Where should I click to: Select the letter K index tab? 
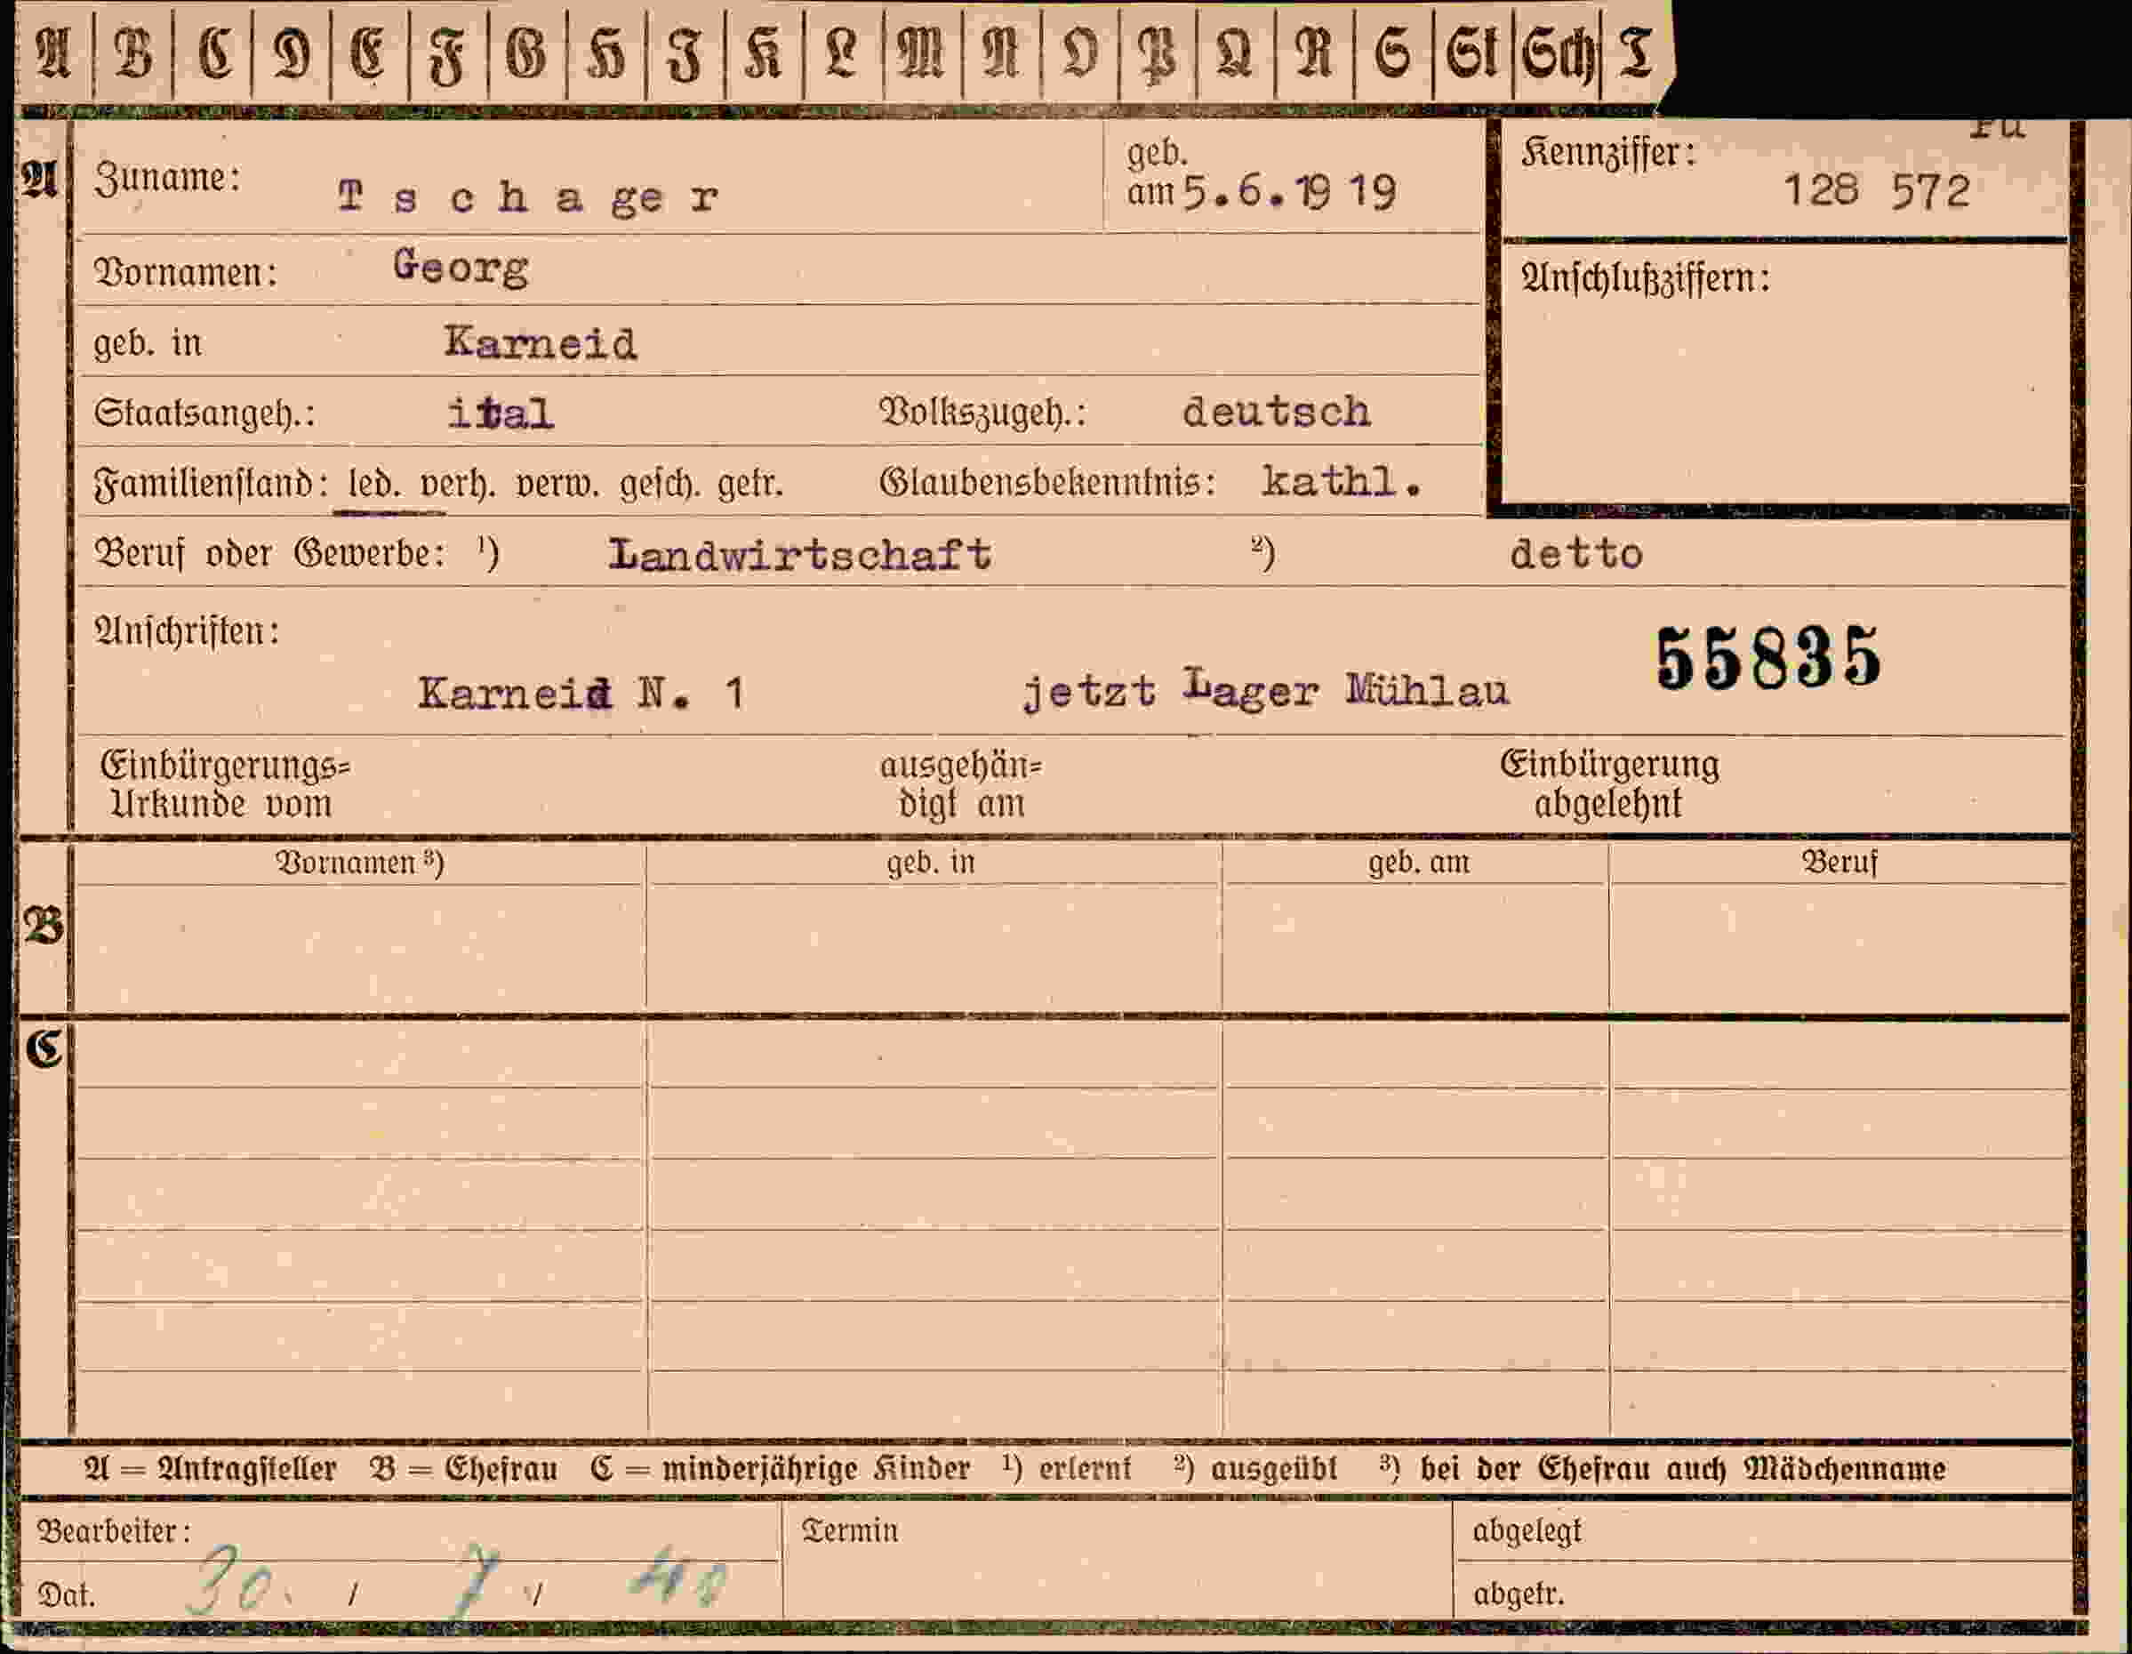pyautogui.click(x=764, y=52)
